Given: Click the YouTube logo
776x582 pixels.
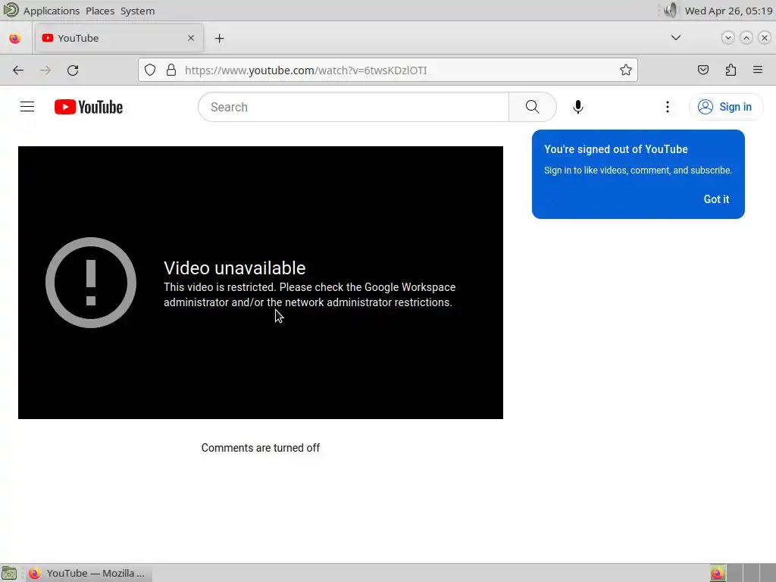Looking at the screenshot, I should 89,107.
